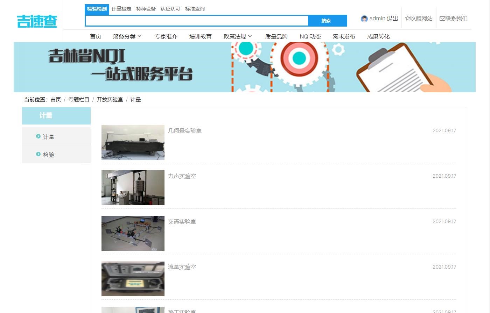Image resolution: width=490 pixels, height=313 pixels.
Task: Click into the search input field
Action: pyautogui.click(x=197, y=21)
